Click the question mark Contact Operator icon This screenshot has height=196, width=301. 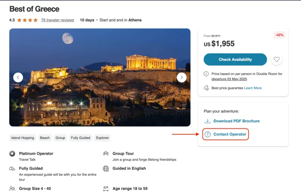[207, 134]
